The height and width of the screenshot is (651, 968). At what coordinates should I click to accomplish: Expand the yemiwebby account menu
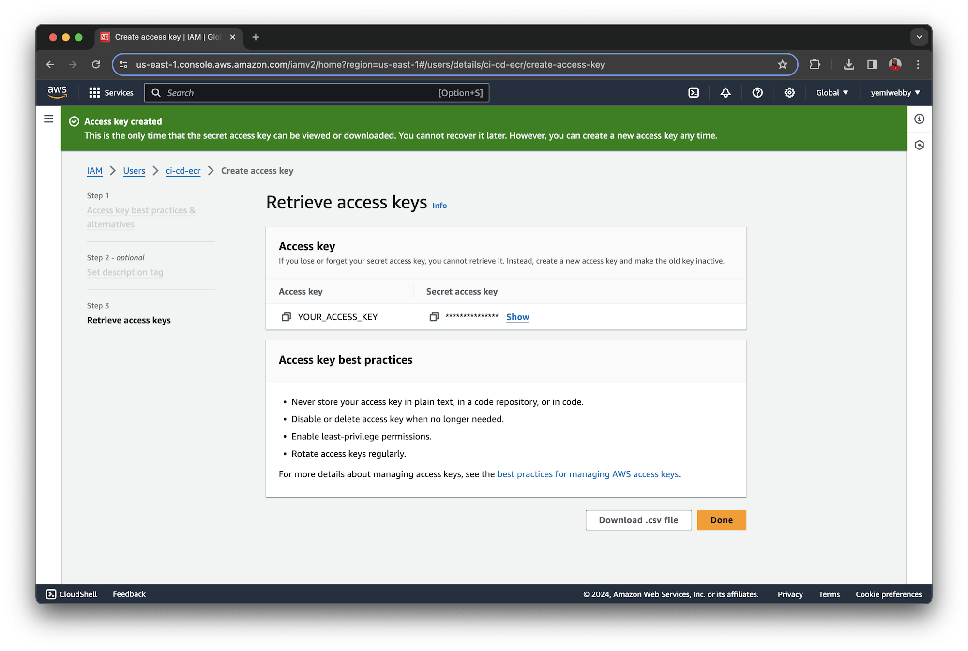(894, 92)
